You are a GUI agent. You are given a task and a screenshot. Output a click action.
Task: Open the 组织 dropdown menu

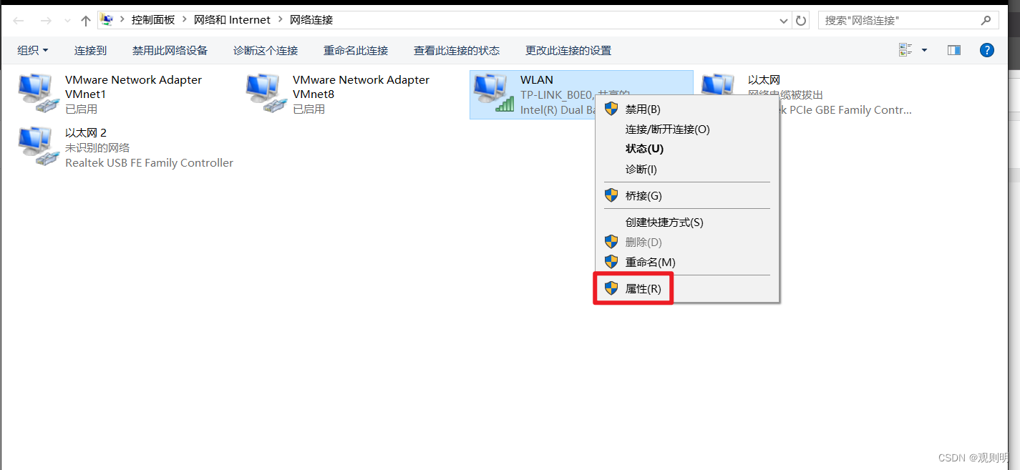click(x=33, y=50)
